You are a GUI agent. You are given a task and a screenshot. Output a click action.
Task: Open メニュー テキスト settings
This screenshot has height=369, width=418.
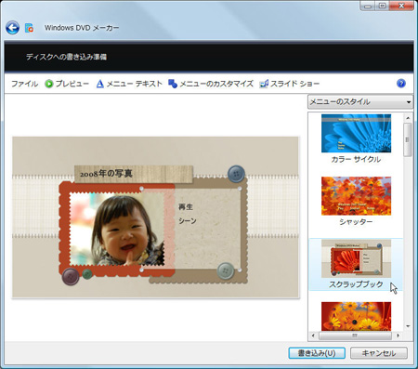pos(134,84)
